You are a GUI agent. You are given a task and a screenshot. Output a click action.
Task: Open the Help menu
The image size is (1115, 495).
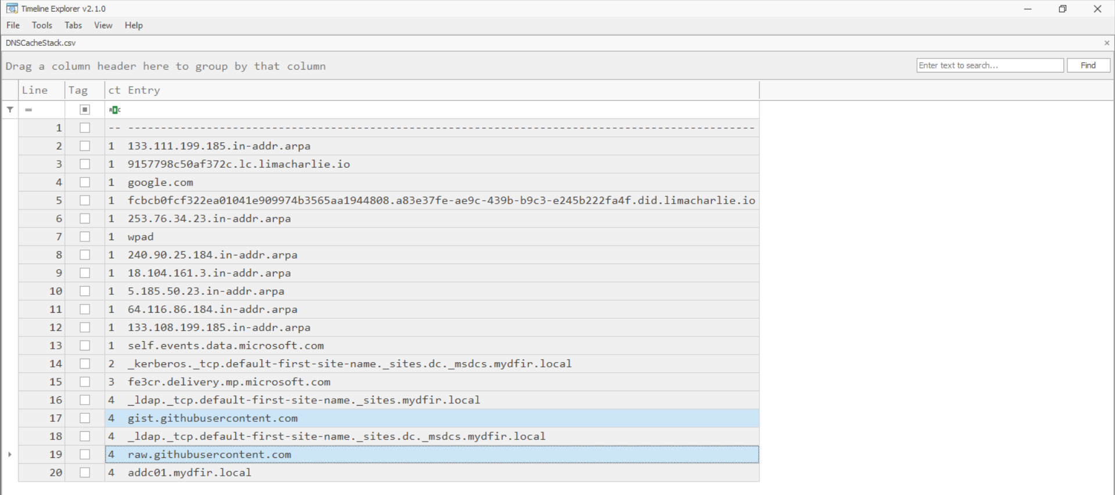[x=134, y=26]
